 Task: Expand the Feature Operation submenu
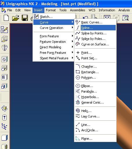pyautogui.click(x=54, y=42)
